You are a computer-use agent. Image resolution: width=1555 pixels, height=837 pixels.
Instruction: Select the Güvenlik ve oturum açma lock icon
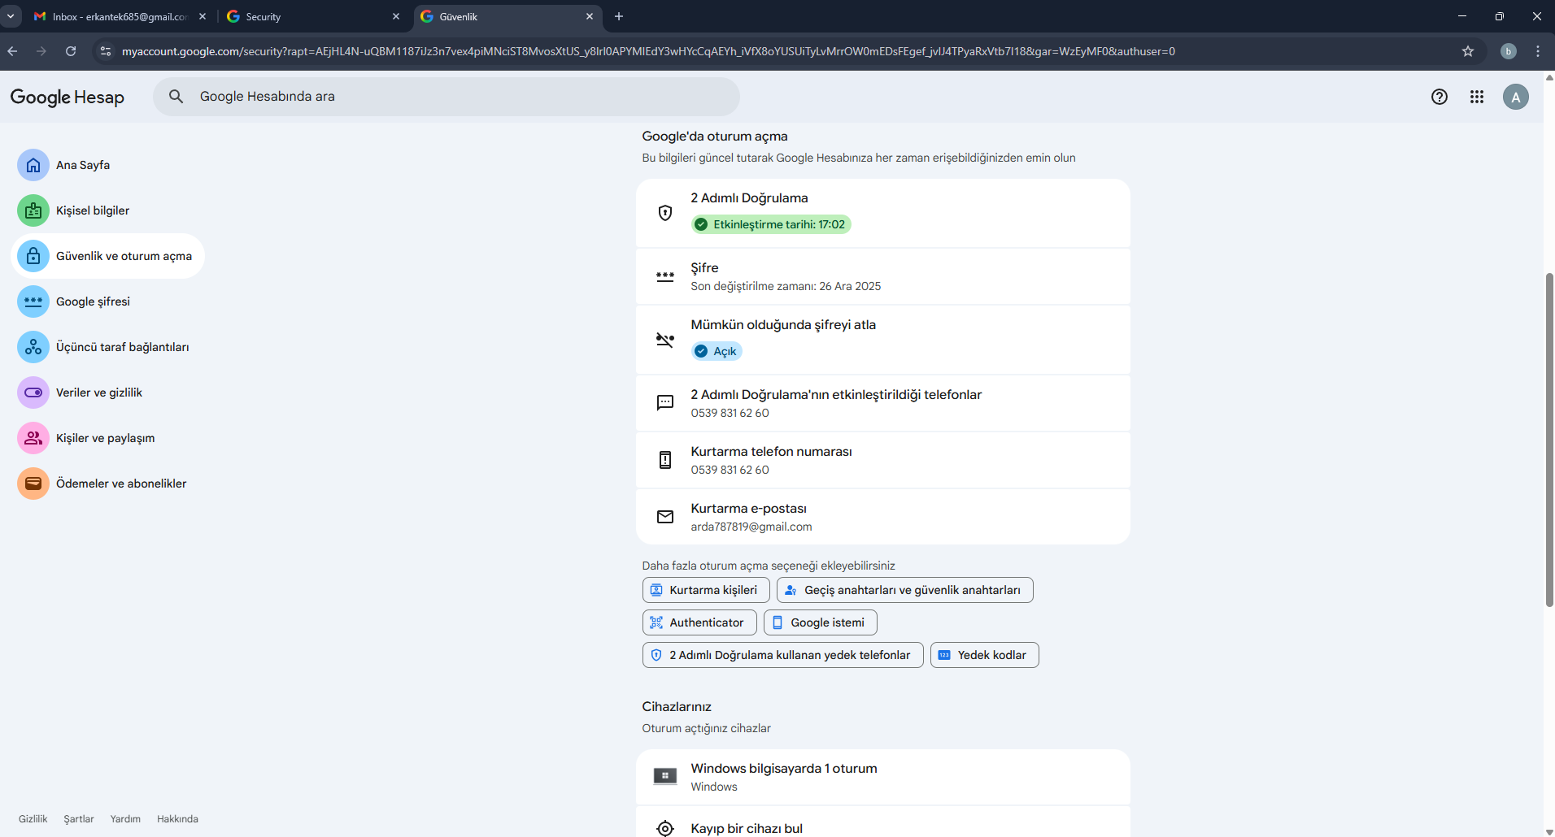pyautogui.click(x=33, y=256)
